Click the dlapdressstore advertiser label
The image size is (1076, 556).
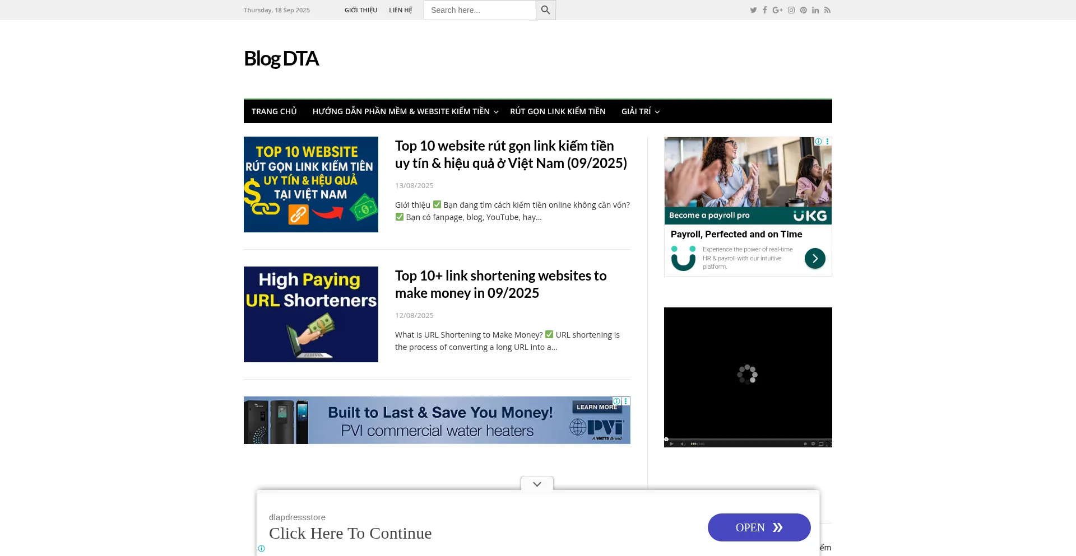[x=297, y=517]
